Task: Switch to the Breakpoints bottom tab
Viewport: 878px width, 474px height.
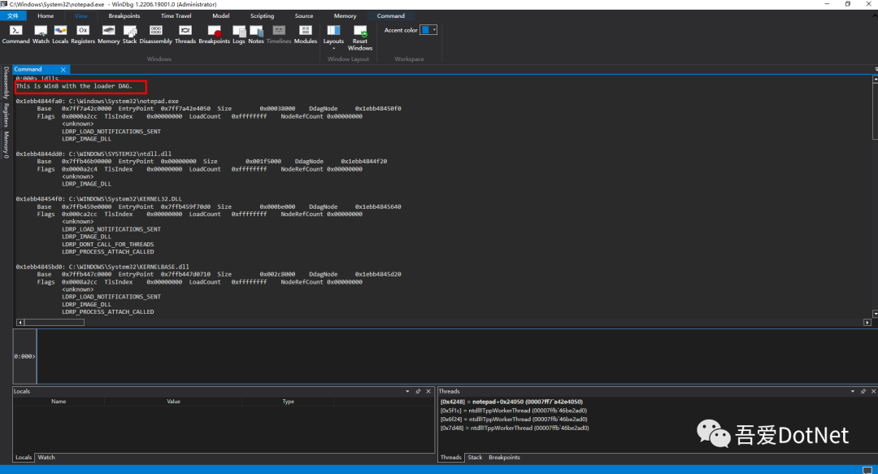Action: point(504,458)
